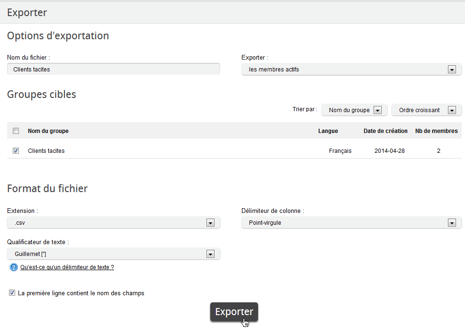465x335 pixels.
Task: Open the Extension .csv dropdown
Action: coord(114,223)
